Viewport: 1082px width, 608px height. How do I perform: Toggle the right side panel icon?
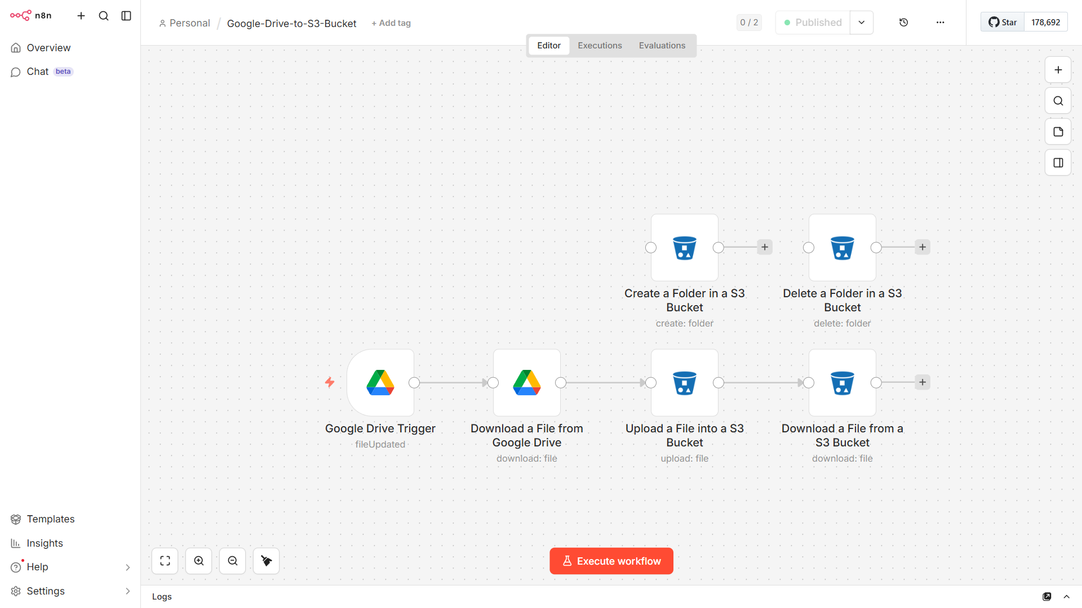pos(1058,163)
